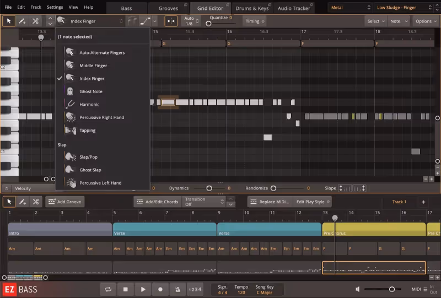Open the Low Sludge - Finger preset dropdown

[x=404, y=8]
